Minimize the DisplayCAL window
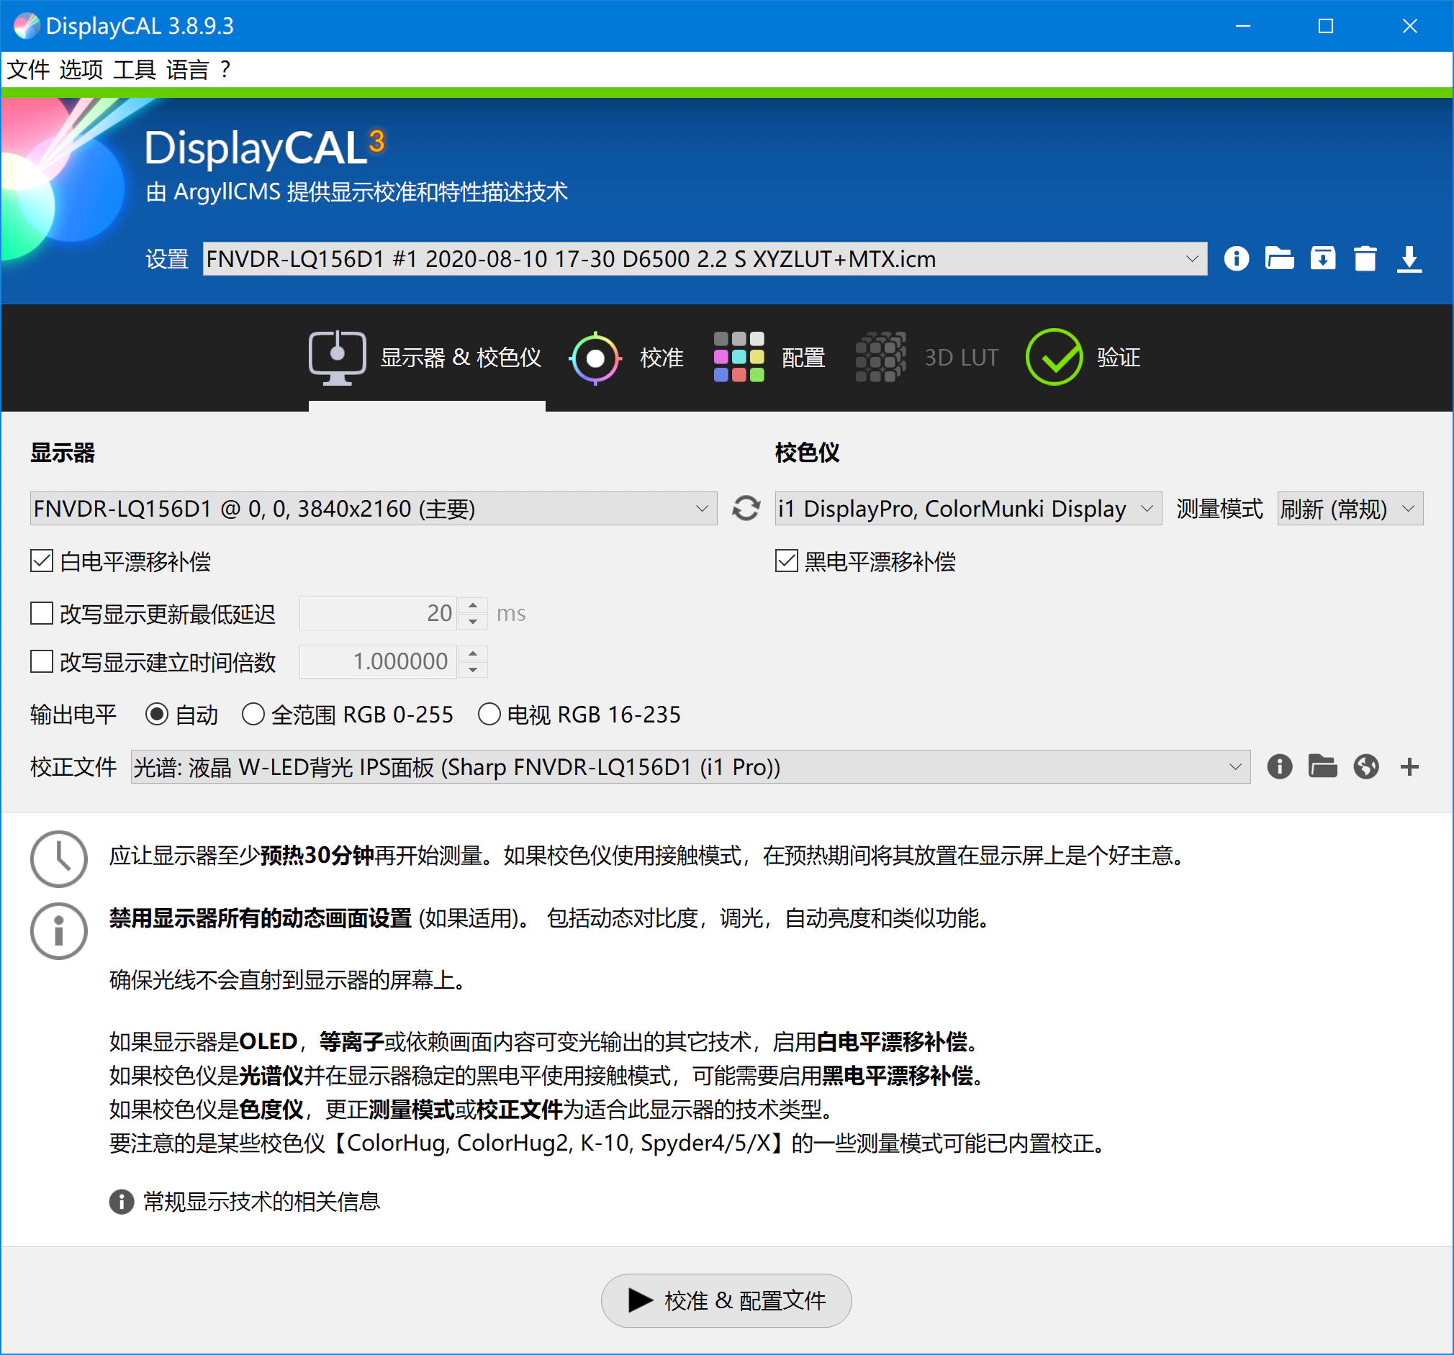This screenshot has width=1454, height=1355. [x=1242, y=26]
